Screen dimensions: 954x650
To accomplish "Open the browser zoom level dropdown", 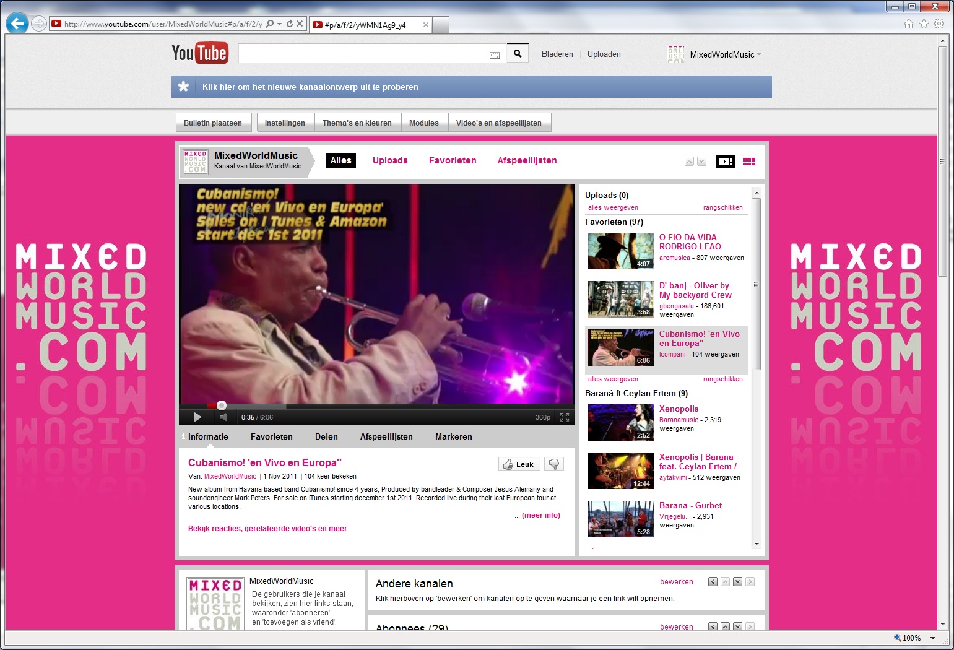I will coord(932,638).
